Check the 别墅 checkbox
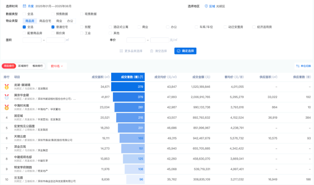Screen dimensions: 314x185 point(81,27)
